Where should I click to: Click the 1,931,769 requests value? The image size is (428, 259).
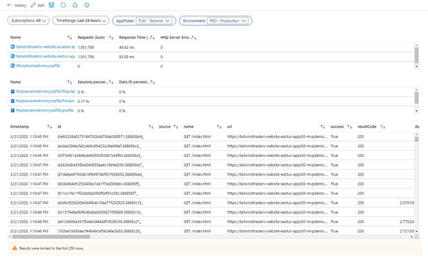pos(86,48)
